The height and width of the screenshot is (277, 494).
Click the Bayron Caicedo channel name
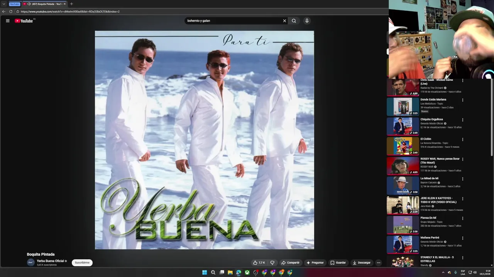[428, 183]
